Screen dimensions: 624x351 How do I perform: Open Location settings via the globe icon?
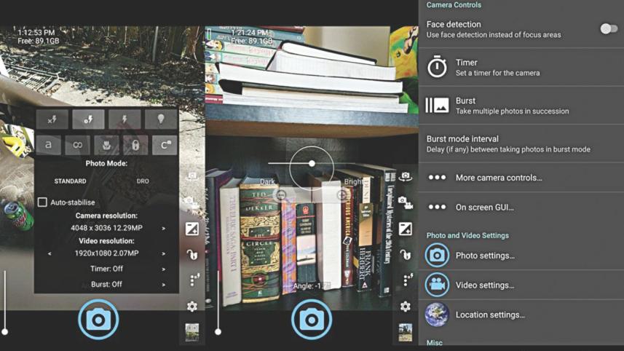(437, 315)
